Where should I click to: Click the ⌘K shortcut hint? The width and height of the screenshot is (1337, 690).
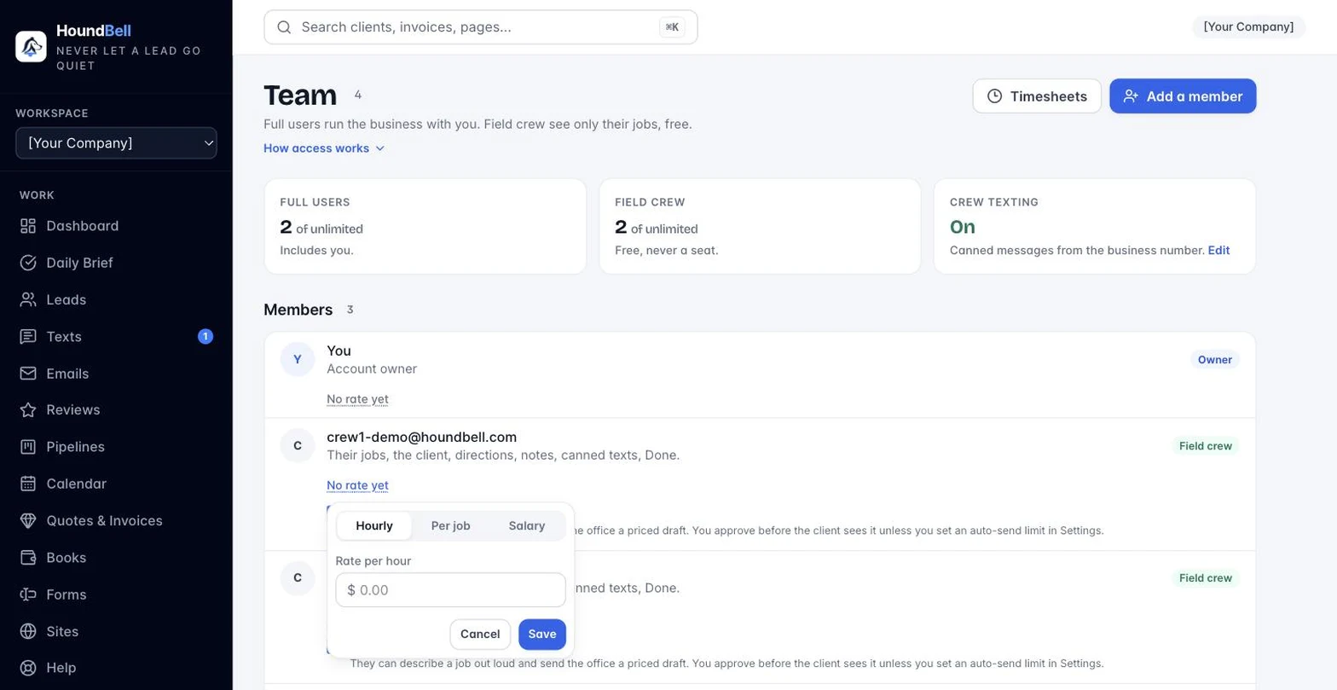click(672, 27)
